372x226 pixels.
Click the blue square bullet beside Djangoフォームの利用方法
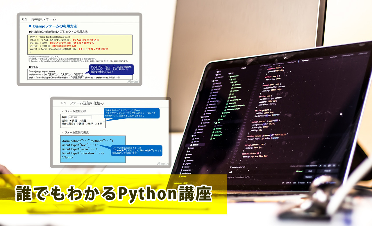[30, 26]
